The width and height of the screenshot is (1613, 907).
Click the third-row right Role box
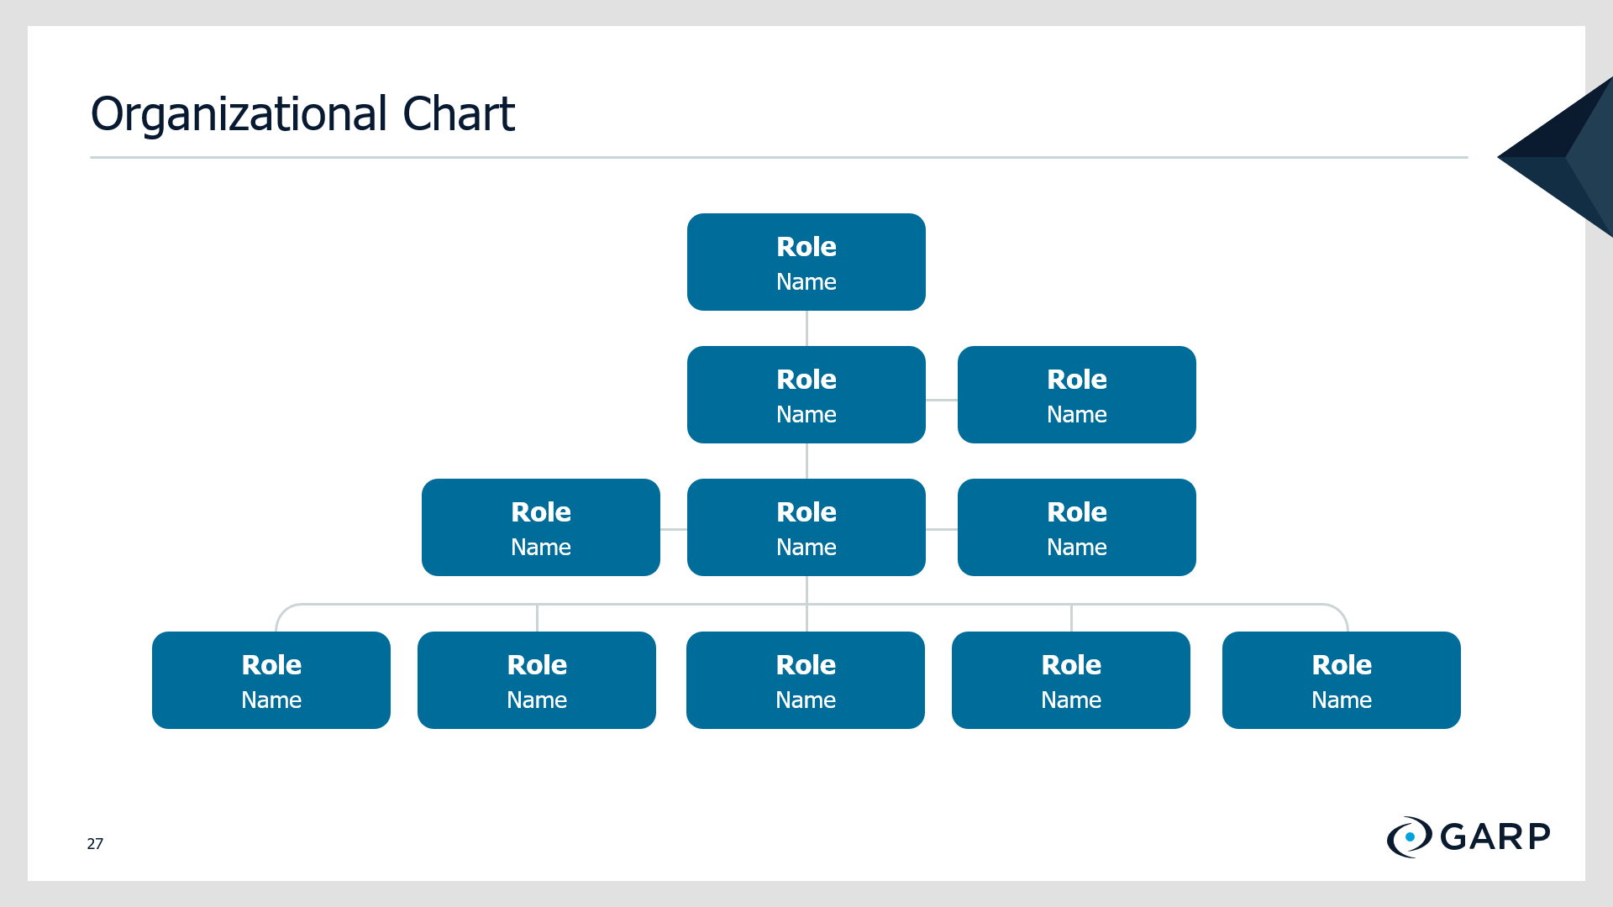point(1077,527)
